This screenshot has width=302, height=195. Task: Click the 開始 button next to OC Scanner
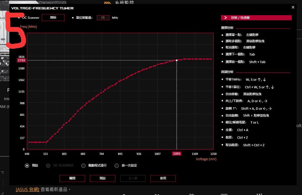[53, 18]
